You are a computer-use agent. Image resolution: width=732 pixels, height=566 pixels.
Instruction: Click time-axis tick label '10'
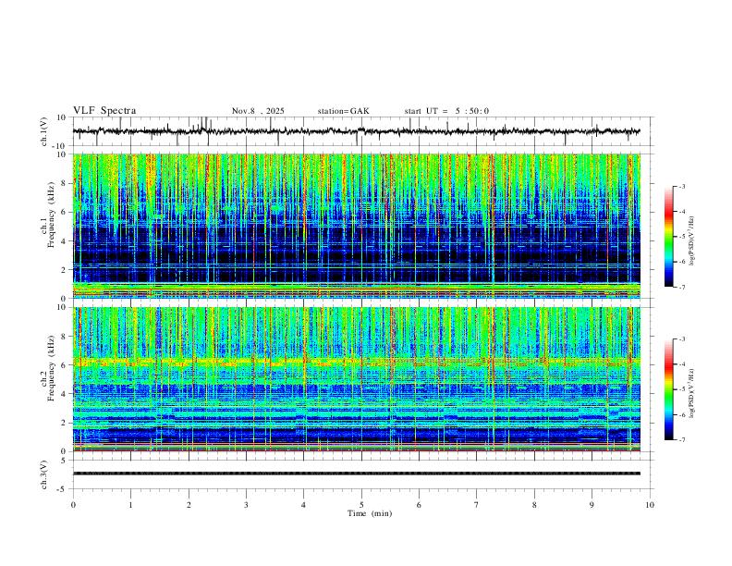[x=650, y=505]
